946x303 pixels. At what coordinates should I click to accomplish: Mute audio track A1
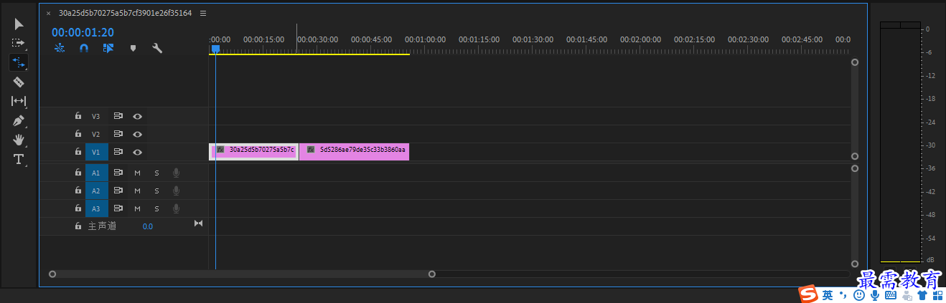tap(137, 173)
